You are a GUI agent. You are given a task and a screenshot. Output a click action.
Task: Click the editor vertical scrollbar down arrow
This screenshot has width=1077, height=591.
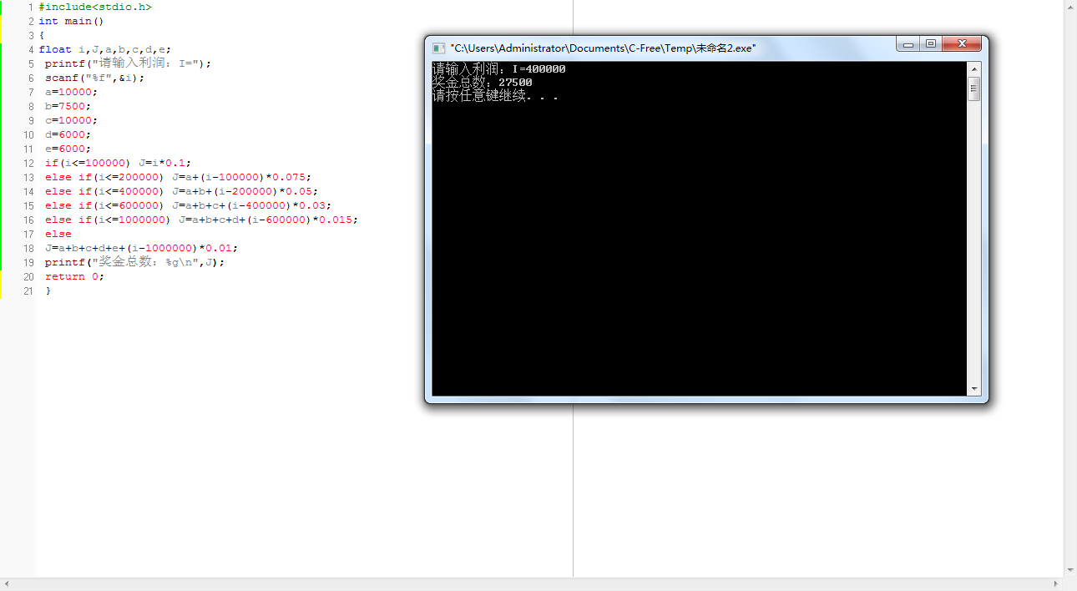point(1070,570)
